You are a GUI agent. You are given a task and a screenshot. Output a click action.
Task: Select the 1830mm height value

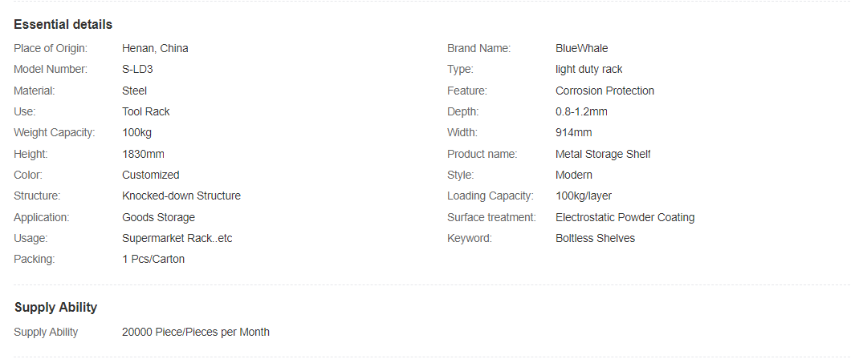click(x=143, y=154)
